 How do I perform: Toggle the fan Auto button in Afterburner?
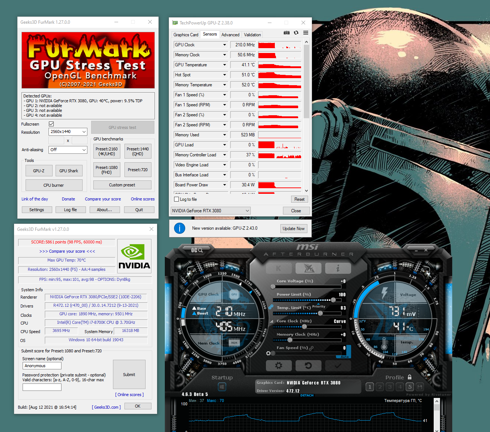tap(344, 357)
